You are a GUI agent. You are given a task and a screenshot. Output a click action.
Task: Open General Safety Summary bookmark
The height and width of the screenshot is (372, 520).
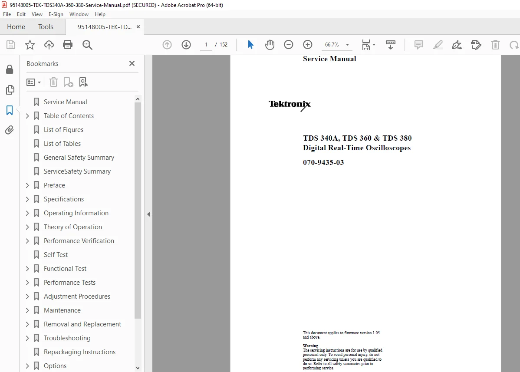79,158
